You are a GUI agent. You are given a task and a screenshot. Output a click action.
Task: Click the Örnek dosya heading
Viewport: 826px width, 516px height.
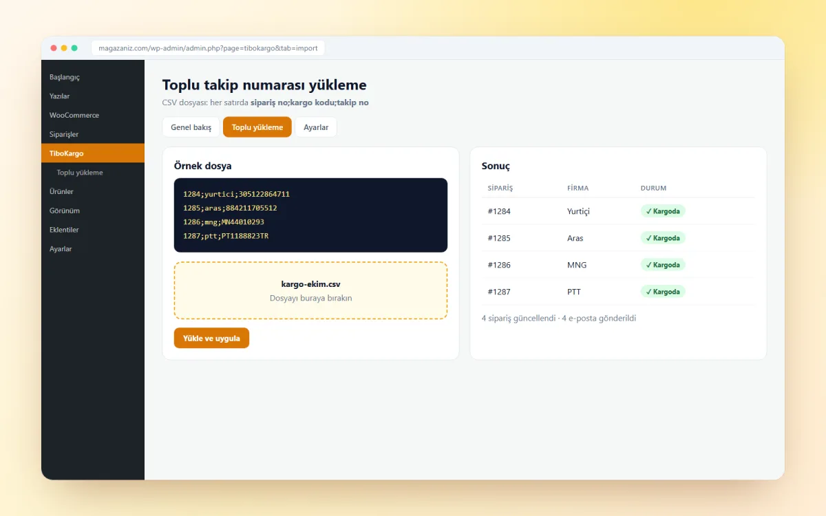point(203,166)
